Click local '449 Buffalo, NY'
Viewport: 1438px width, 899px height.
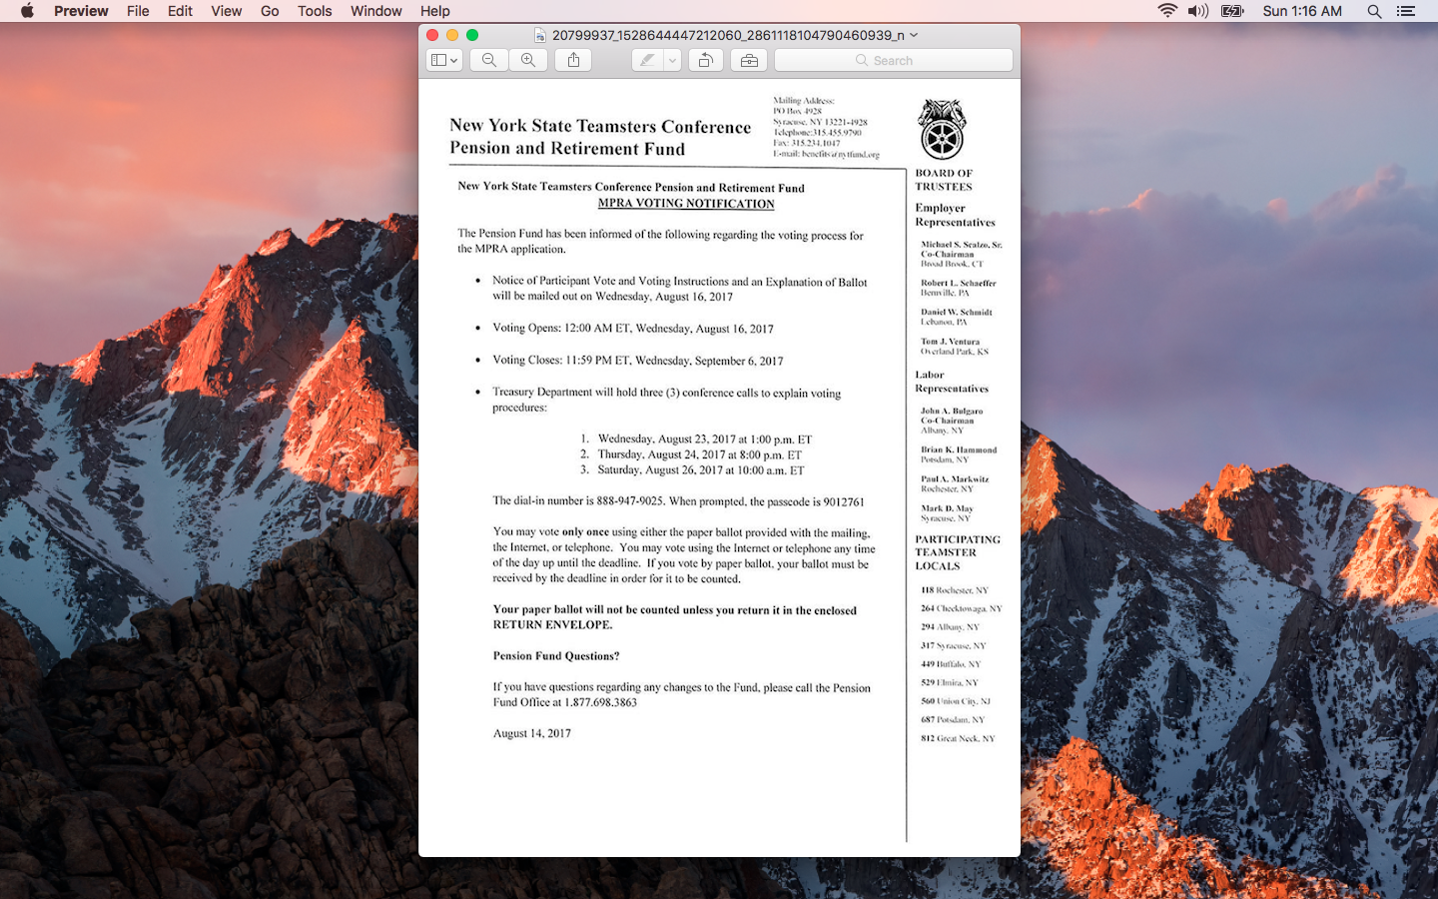951,664
